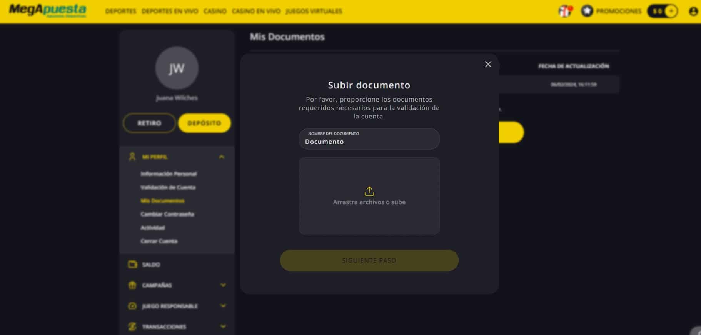Select Mis Documentos in sidebar

pos(162,201)
